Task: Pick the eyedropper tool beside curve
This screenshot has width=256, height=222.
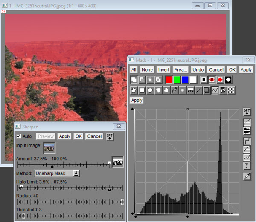Action: tap(247, 176)
